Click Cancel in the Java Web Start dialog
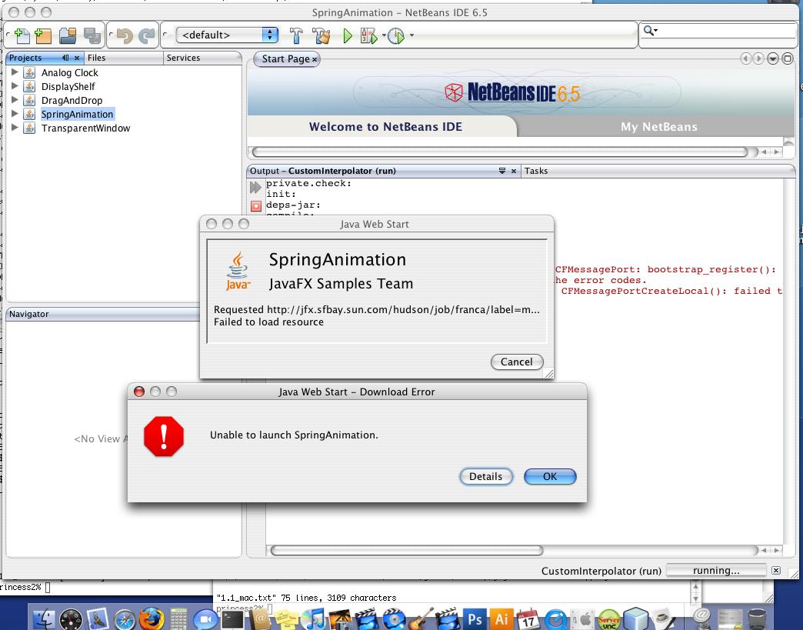The width and height of the screenshot is (803, 630). tap(516, 362)
